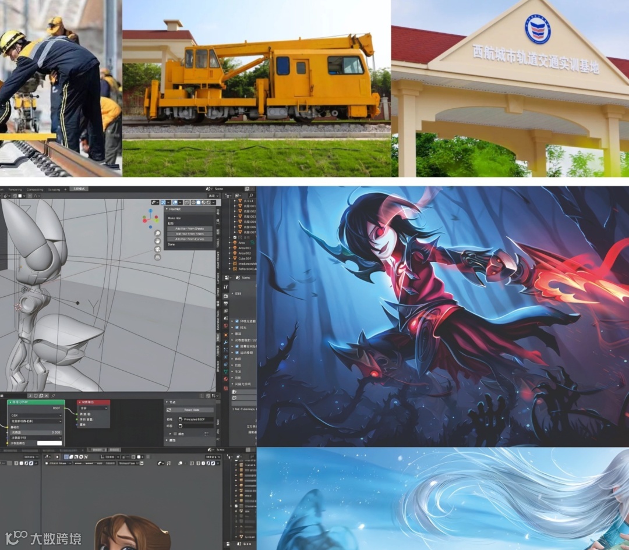
Task: Select wireframe viewport shading mode
Action: (193, 203)
